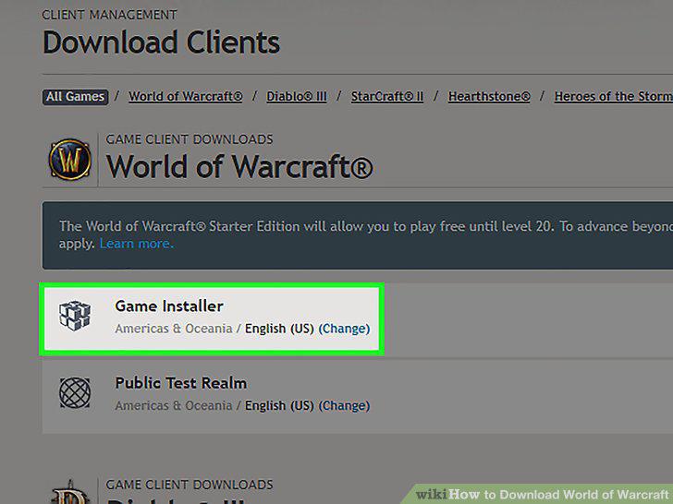
Task: Click the Download Clients page heading
Action: pyautogui.click(x=162, y=42)
